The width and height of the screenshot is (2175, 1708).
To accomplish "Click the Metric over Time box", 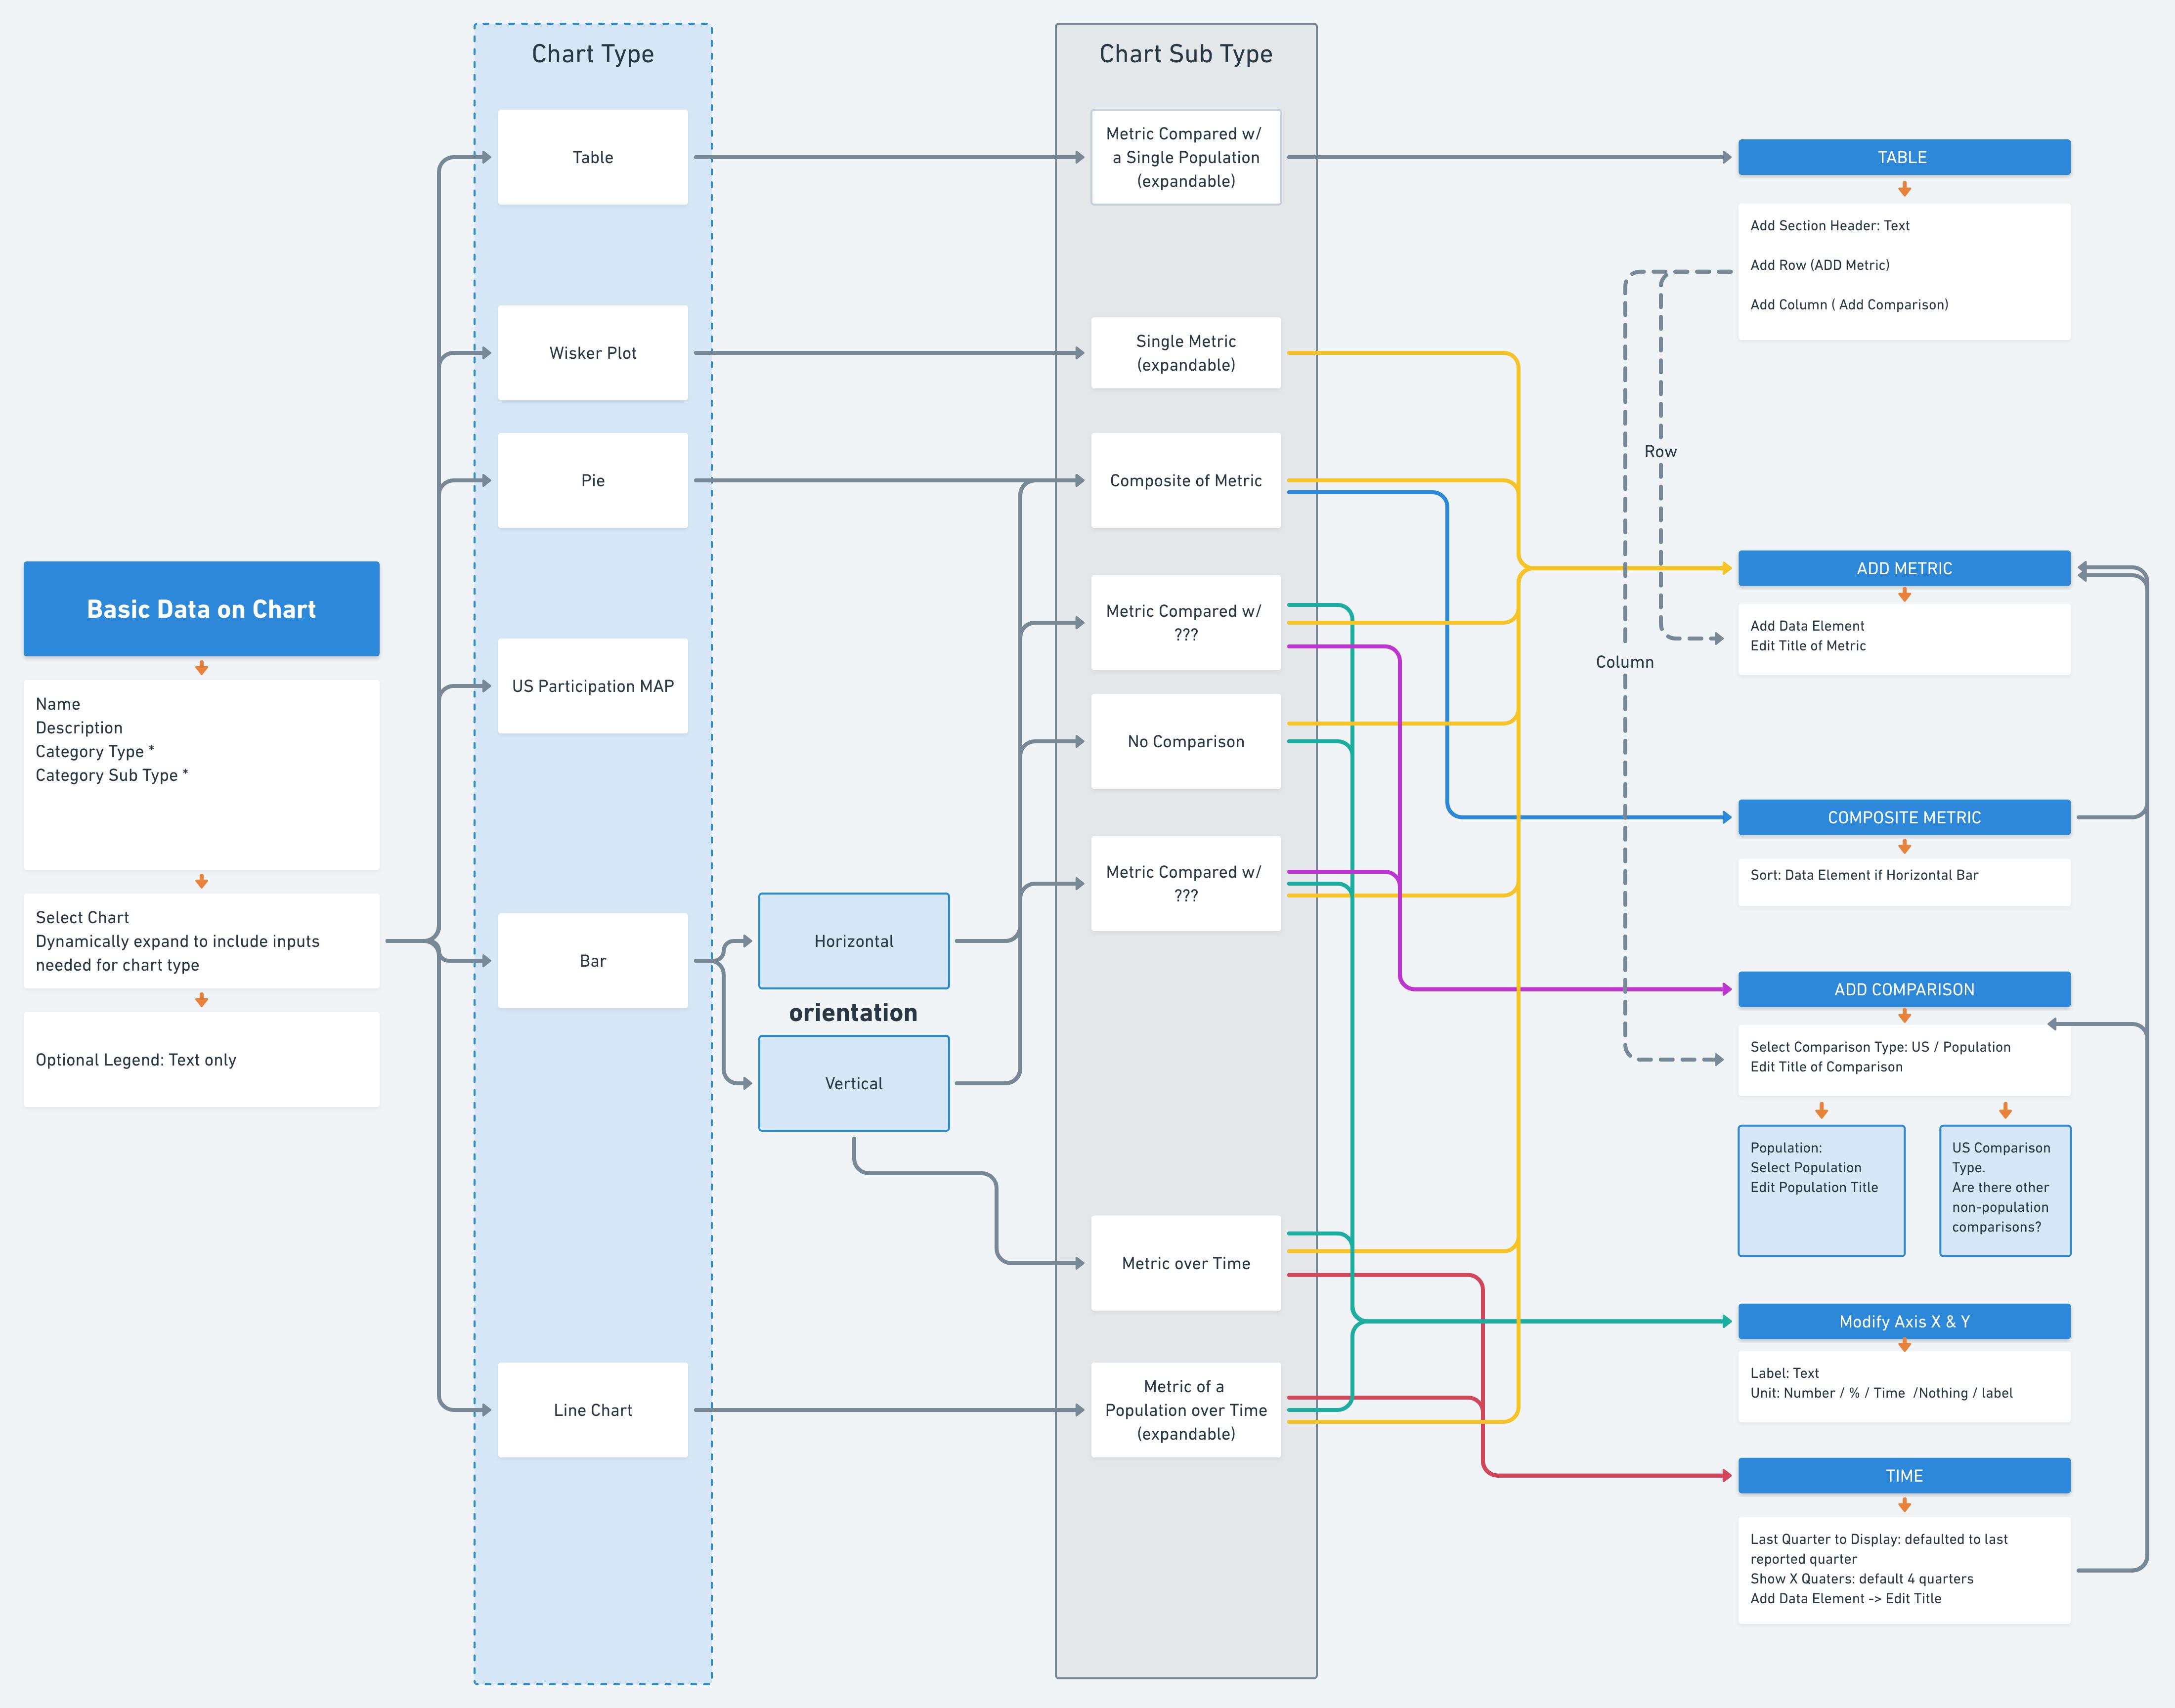I will tap(1185, 1263).
